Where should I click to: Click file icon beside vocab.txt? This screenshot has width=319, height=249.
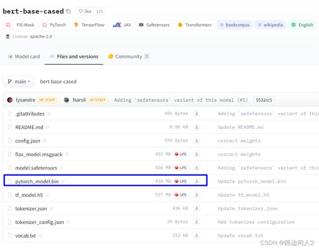(x=9, y=235)
